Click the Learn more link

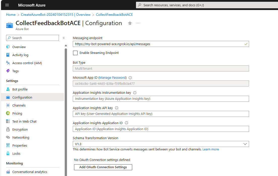211,149
